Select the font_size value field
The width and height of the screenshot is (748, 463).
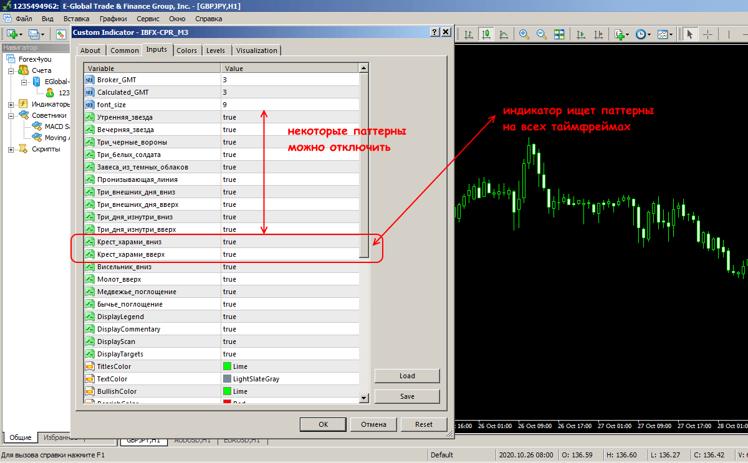[290, 105]
